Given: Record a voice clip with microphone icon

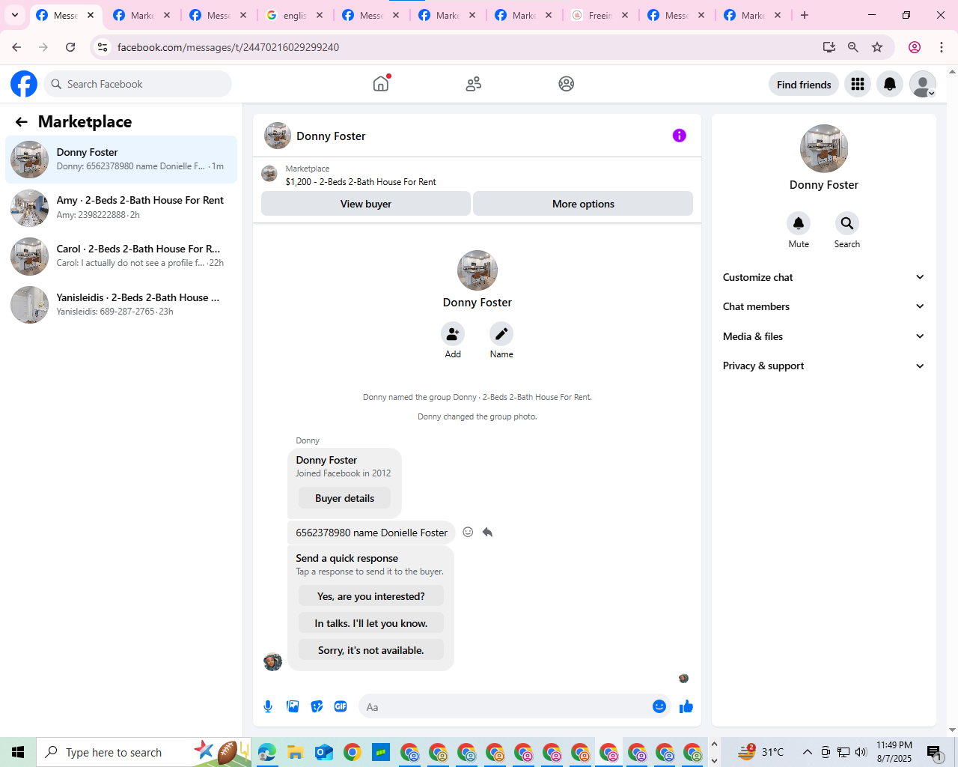Looking at the screenshot, I should [268, 706].
